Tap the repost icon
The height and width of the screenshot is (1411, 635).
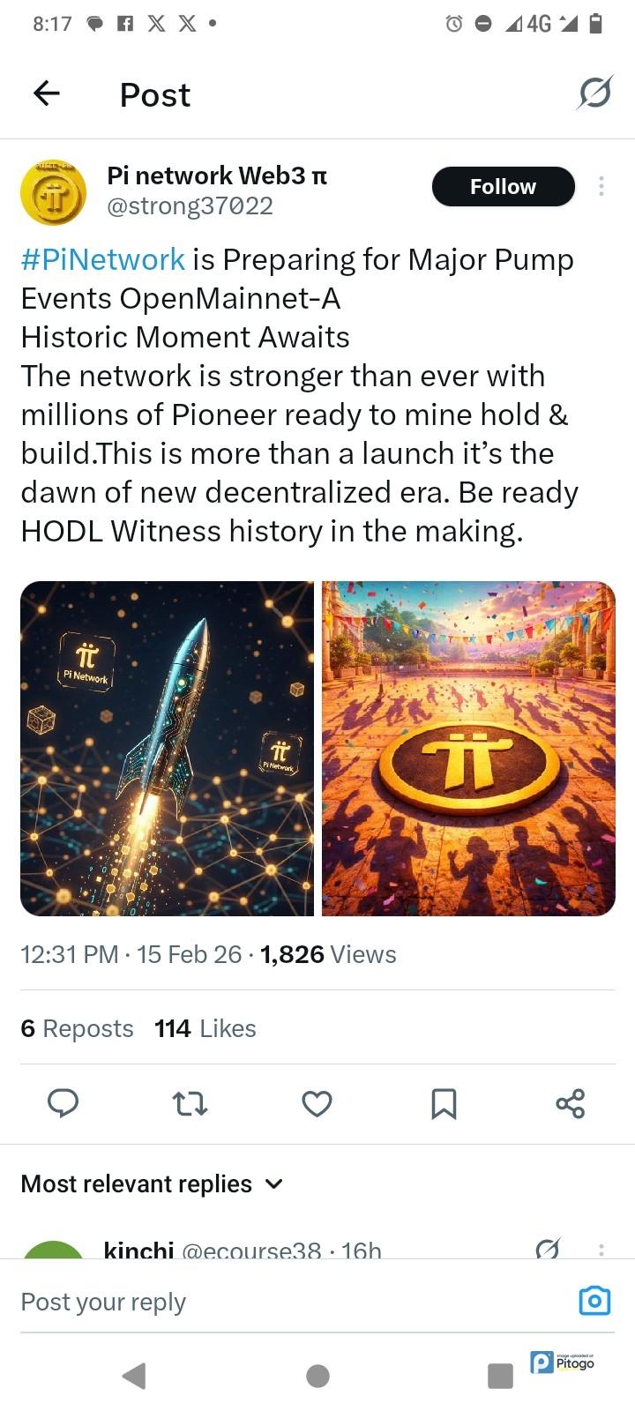pos(190,1103)
